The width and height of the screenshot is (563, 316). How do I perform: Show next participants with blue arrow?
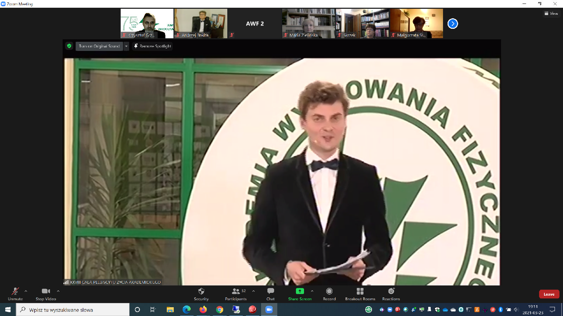(453, 24)
